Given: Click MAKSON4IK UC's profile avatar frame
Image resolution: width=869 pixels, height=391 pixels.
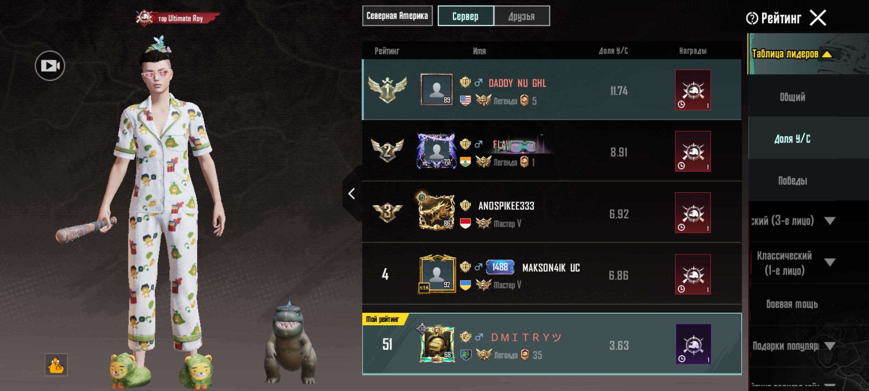Looking at the screenshot, I should click(x=436, y=274).
